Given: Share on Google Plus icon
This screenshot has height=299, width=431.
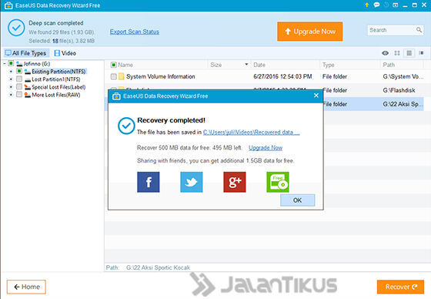Looking at the screenshot, I should (x=235, y=182).
